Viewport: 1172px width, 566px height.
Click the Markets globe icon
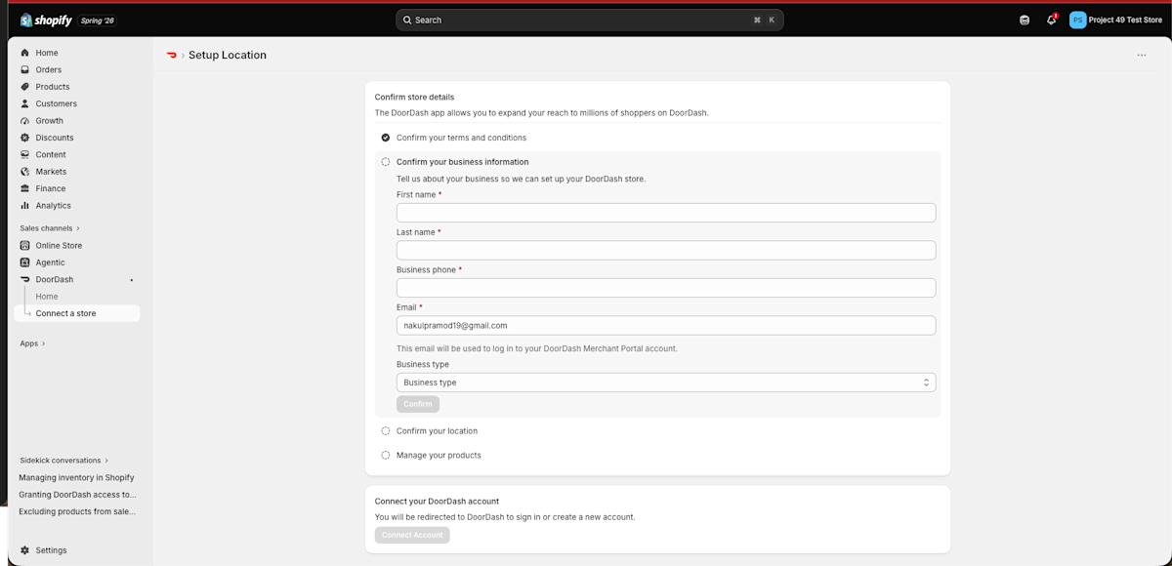click(x=24, y=172)
